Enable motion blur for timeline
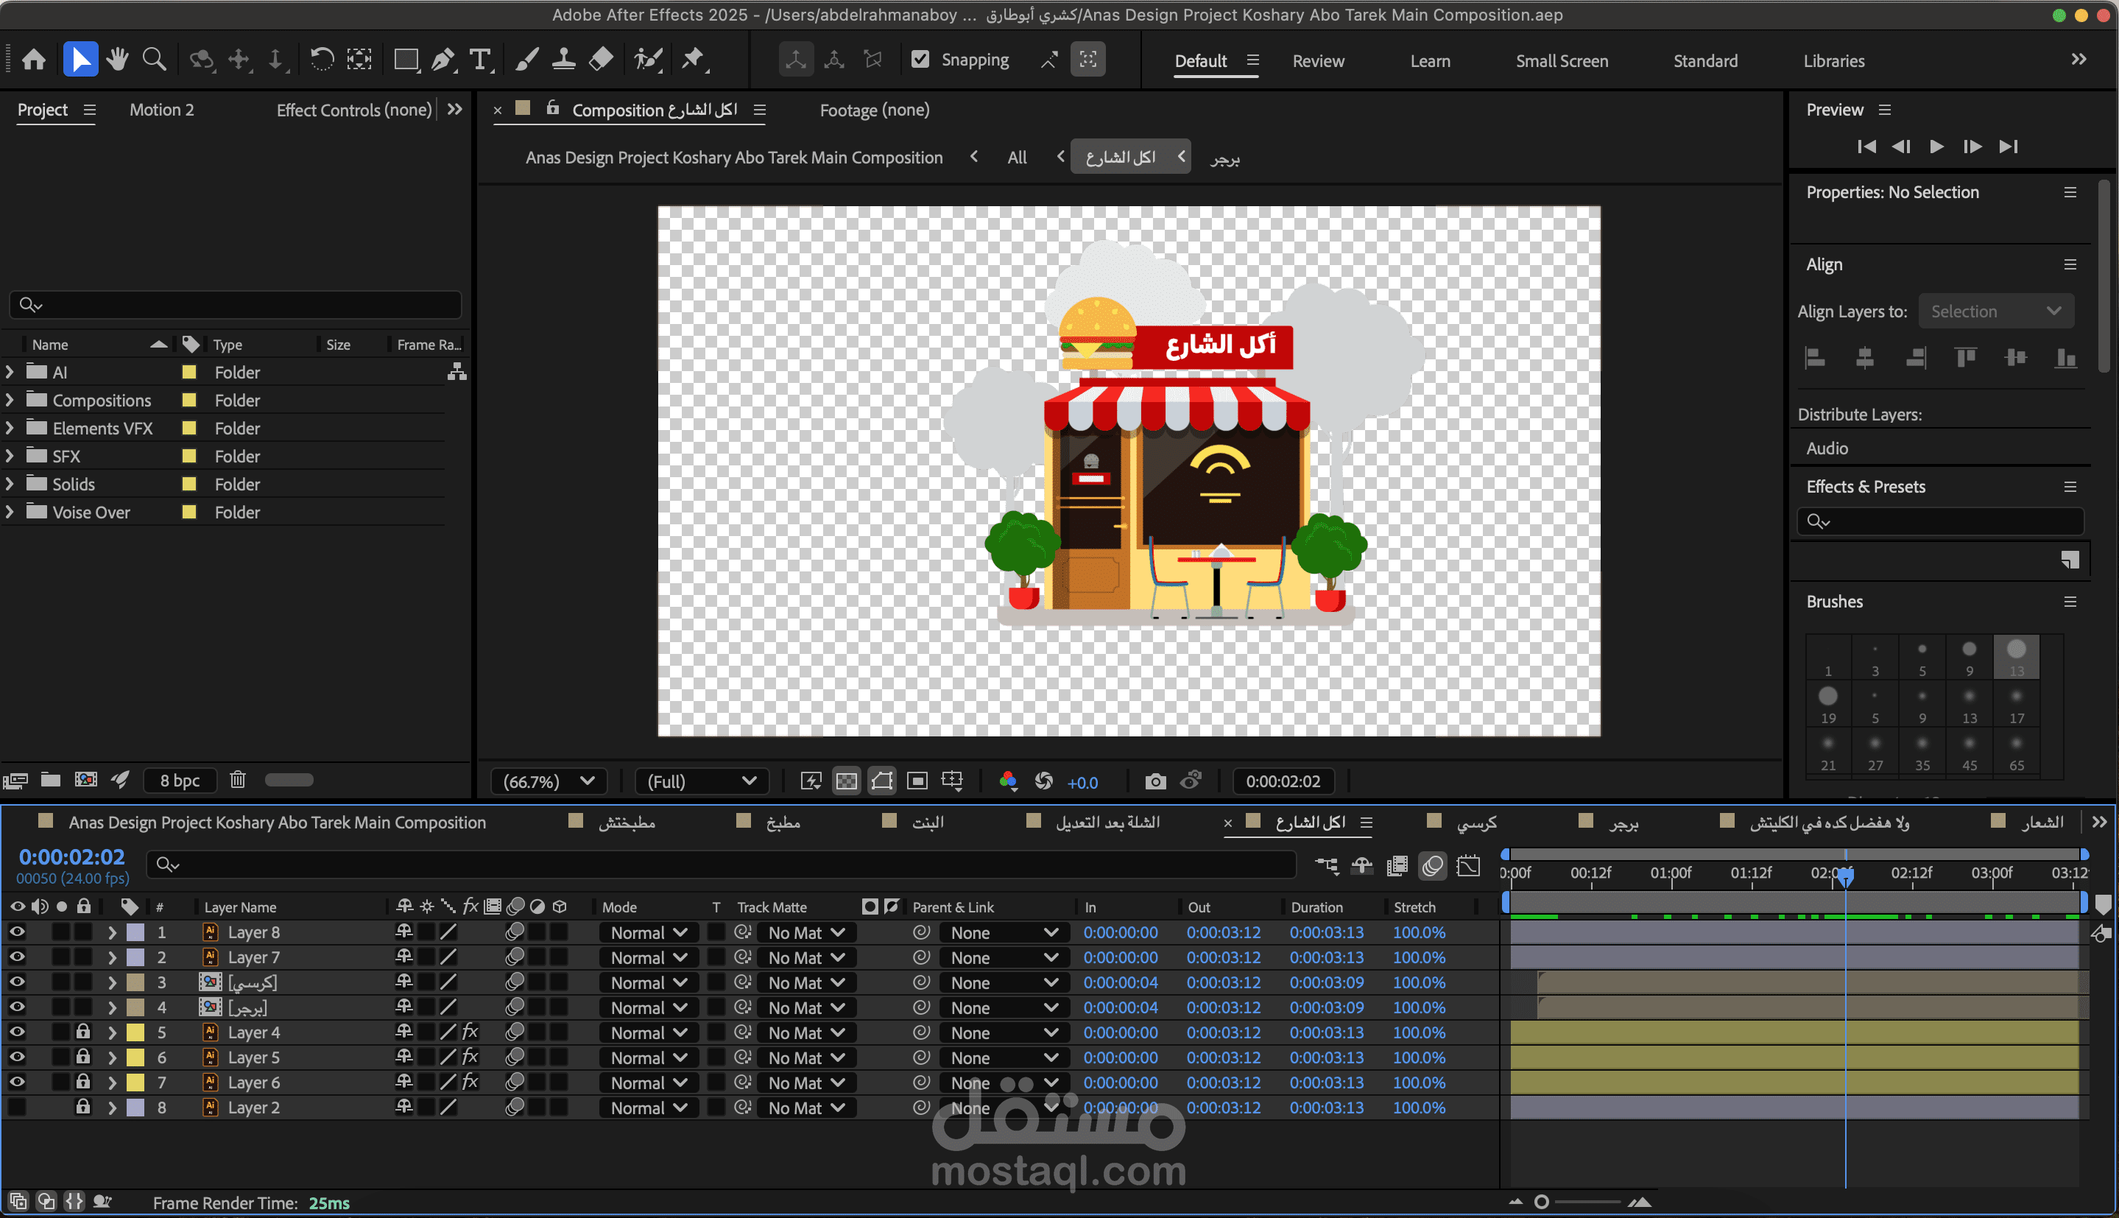This screenshot has height=1218, width=2119. tap(1433, 866)
